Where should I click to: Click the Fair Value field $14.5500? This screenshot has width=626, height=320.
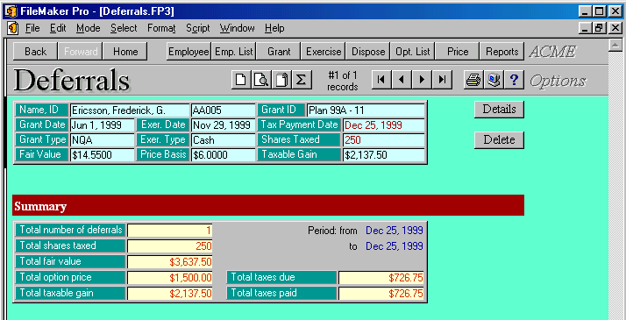[x=103, y=155]
